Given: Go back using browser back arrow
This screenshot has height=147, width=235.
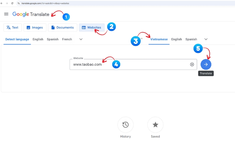Looking at the screenshot, I should [x=1, y=3].
